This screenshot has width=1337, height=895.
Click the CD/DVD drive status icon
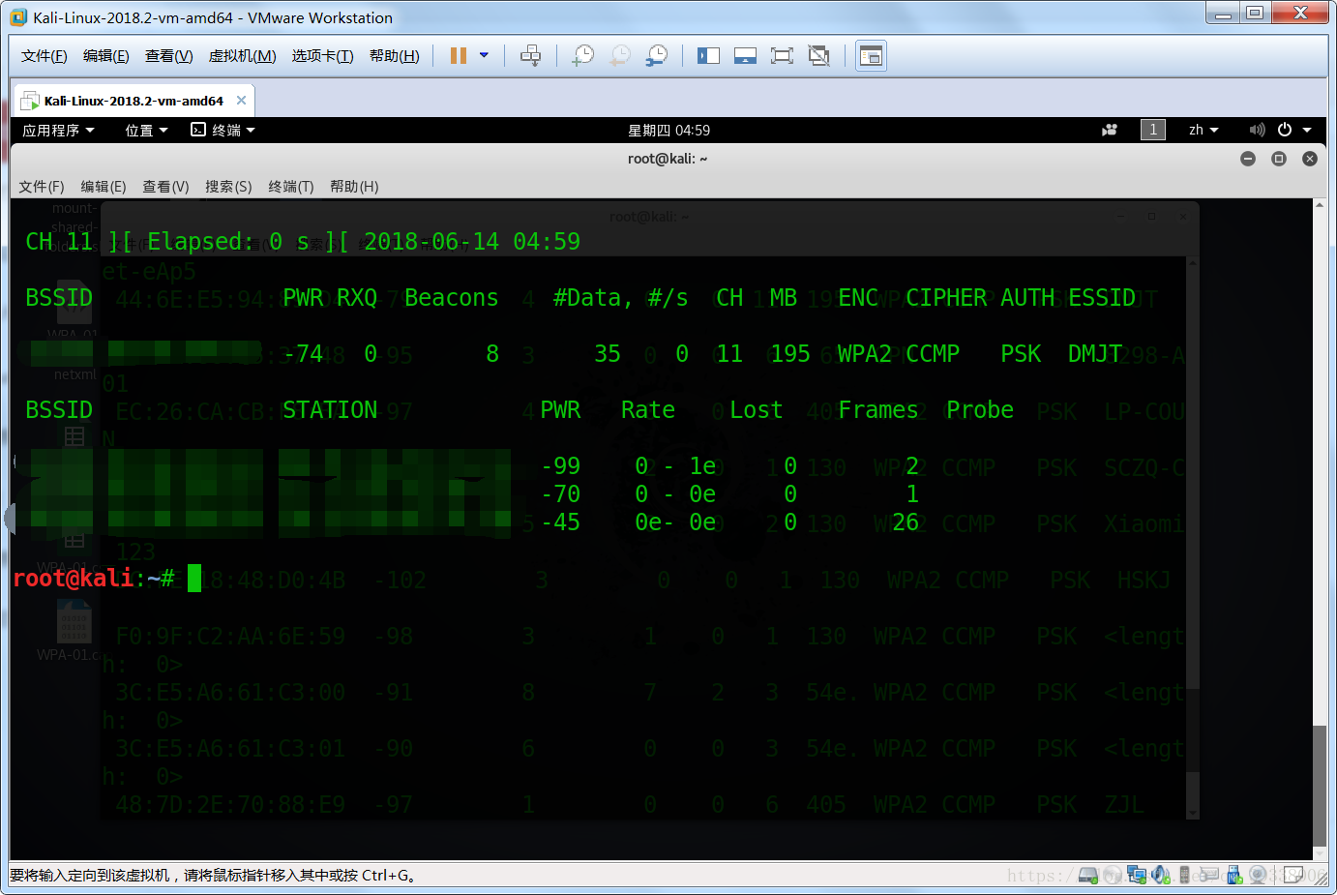1112,875
